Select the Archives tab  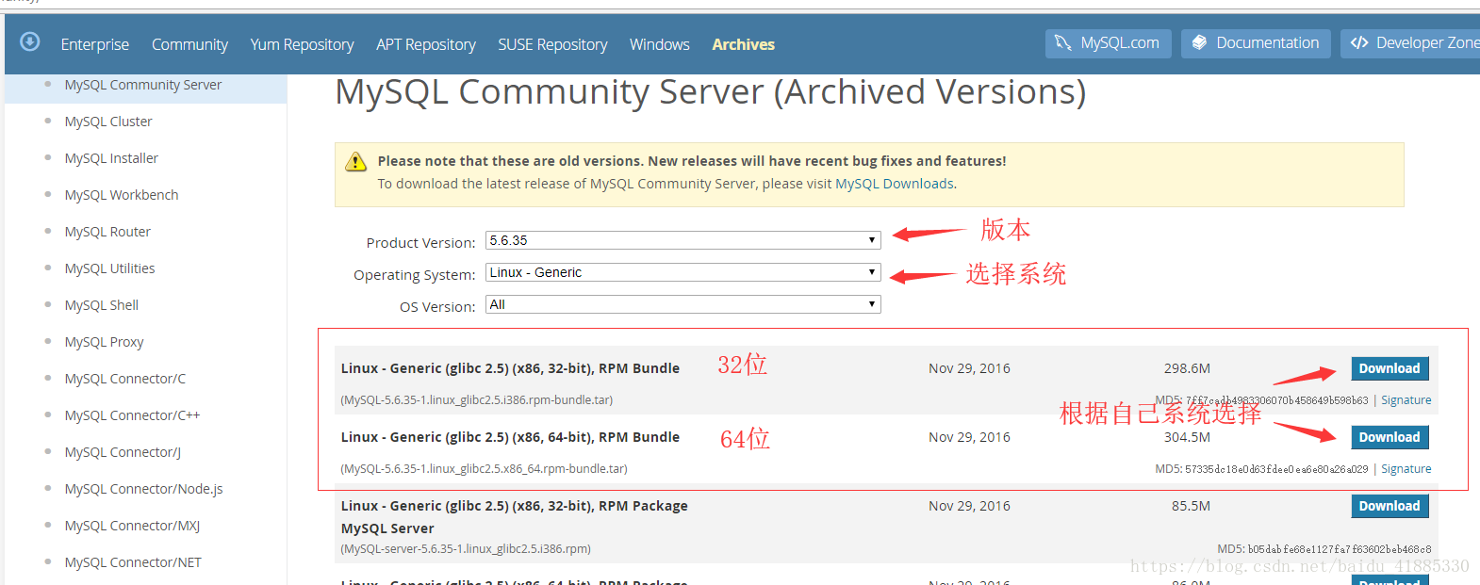[x=743, y=44]
